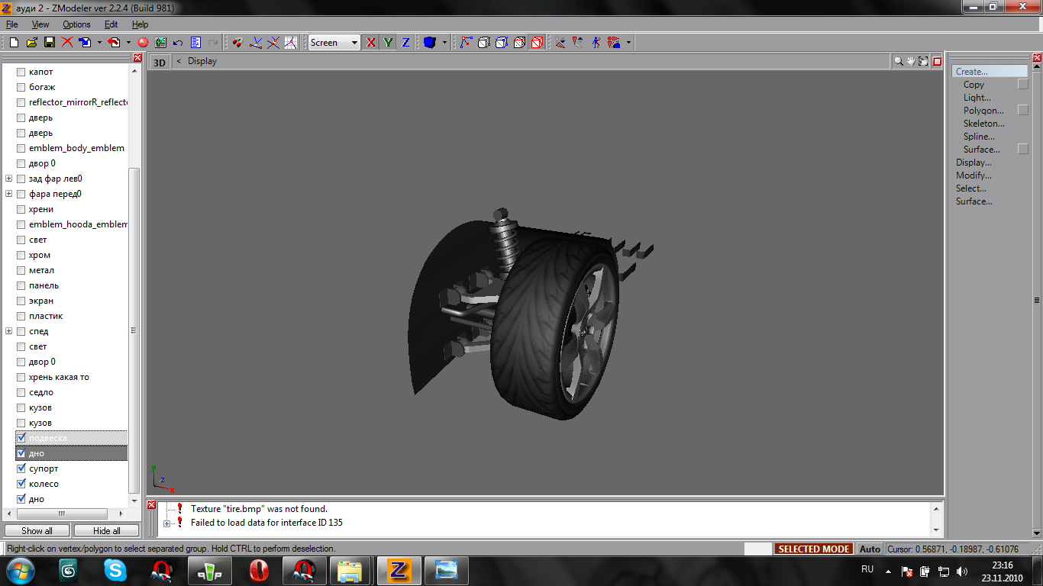Expand the спед tree node
The height and width of the screenshot is (586, 1043).
click(9, 331)
